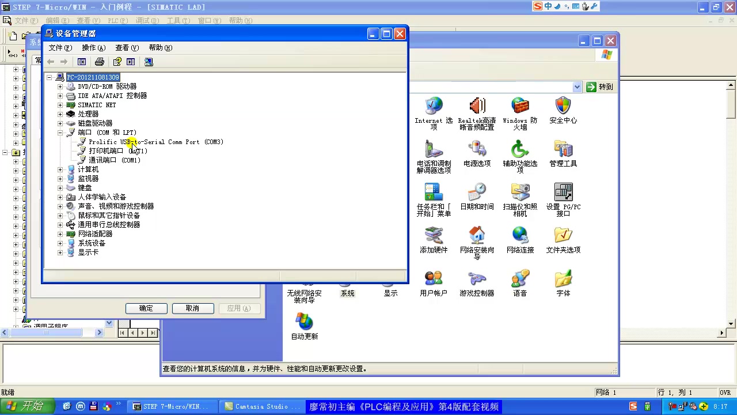
Task: Click the print icon in Device Manager toolbar
Action: tap(100, 62)
